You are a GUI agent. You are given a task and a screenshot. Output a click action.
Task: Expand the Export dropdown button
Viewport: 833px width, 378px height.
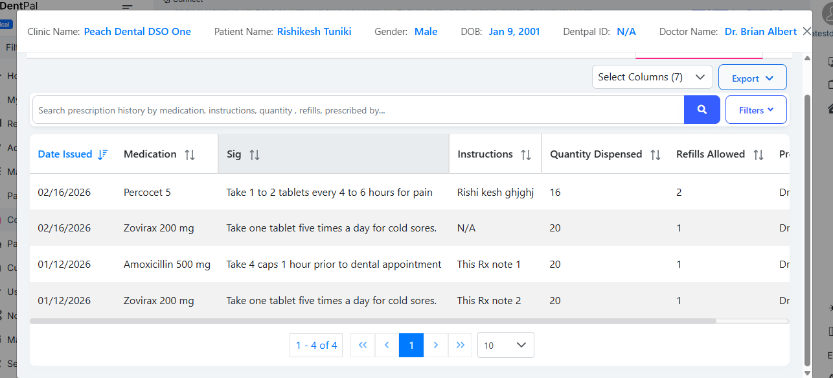click(752, 78)
